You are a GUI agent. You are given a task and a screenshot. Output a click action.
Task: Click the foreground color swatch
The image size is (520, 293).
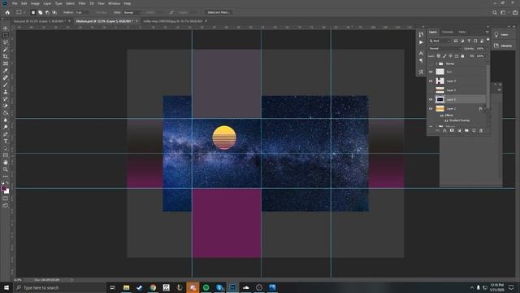click(3, 189)
